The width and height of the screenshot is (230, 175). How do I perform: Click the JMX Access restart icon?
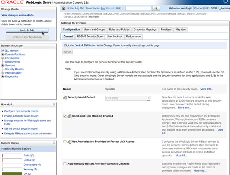click(x=69, y=142)
